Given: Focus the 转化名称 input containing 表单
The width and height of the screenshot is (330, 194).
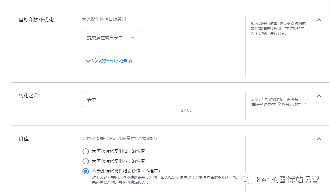Looking at the screenshot, I should pyautogui.click(x=139, y=100).
